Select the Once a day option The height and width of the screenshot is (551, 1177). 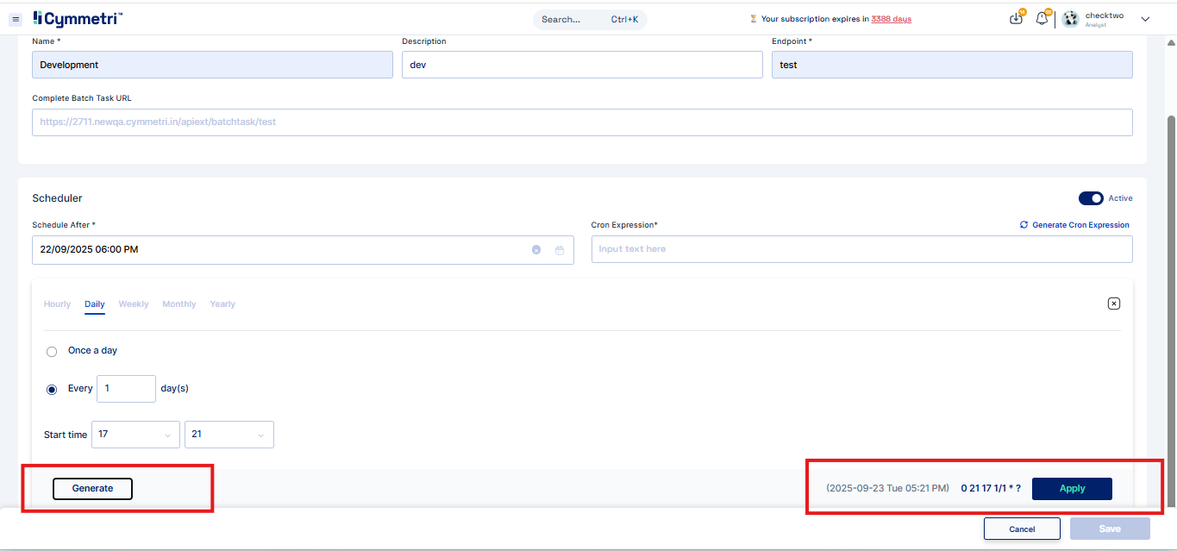click(52, 352)
